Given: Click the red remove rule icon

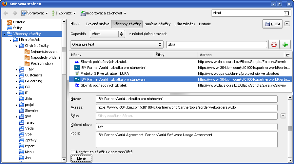Looking at the screenshot, I should tap(274, 45).
